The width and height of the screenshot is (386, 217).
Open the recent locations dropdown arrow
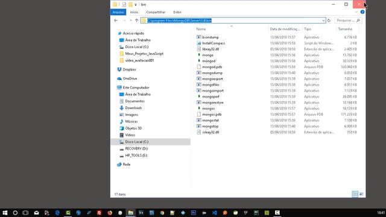point(131,20)
